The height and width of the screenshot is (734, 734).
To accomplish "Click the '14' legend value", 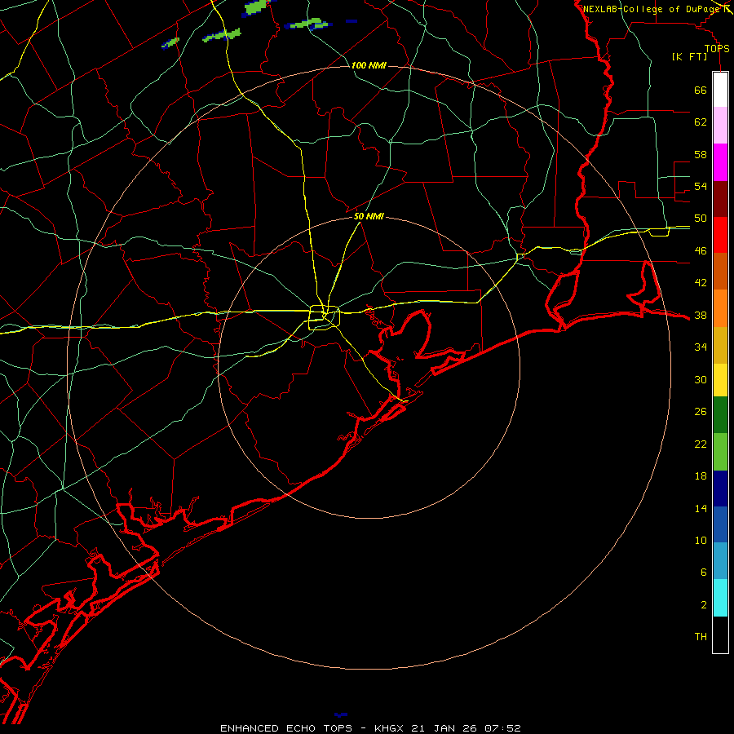I will click(701, 508).
